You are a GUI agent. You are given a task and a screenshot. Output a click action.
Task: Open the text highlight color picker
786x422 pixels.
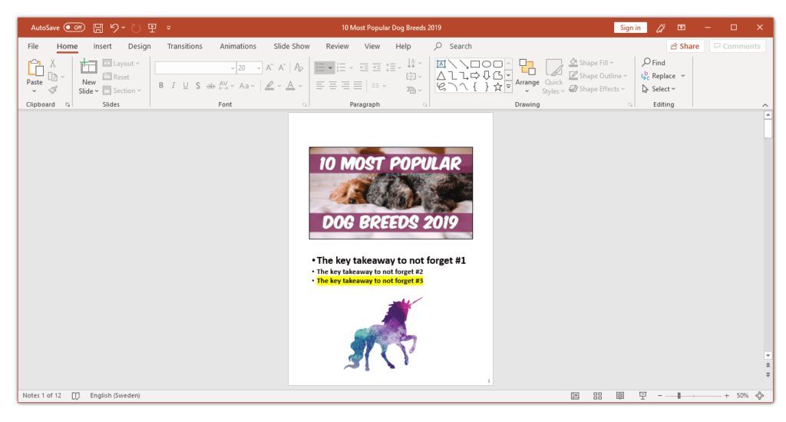pos(279,86)
